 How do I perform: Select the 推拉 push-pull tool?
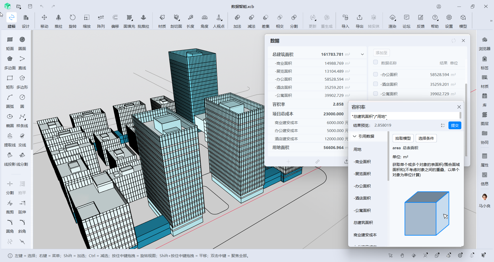[58, 17]
